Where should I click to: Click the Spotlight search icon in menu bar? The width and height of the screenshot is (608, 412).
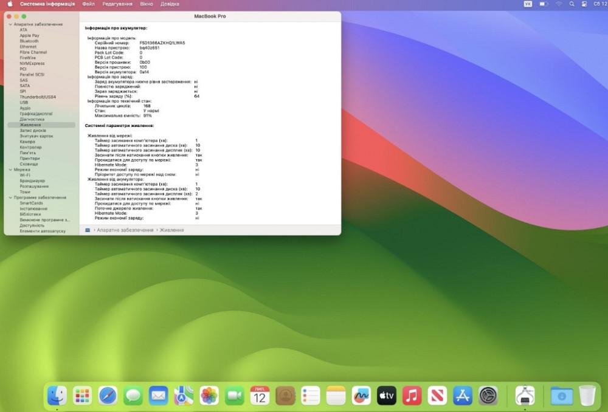[x=572, y=4]
